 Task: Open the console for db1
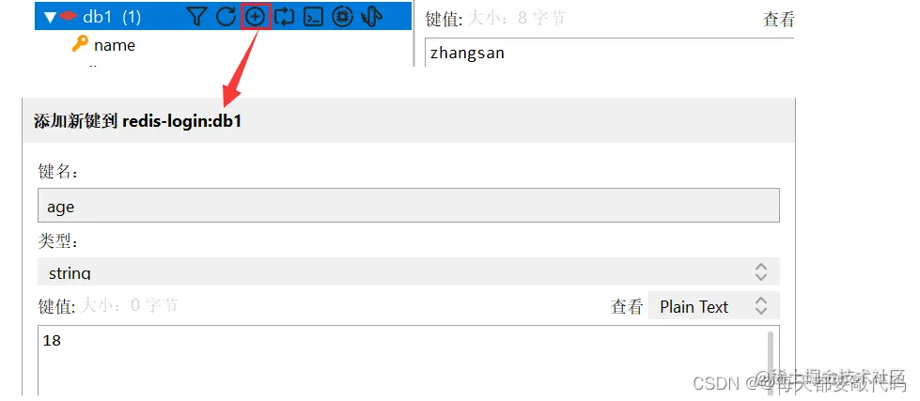click(x=313, y=17)
